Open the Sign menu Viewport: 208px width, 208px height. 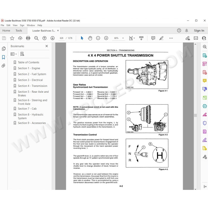coord(22,25)
